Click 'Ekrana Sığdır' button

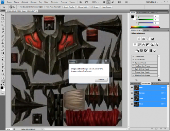click(x=83, y=7)
